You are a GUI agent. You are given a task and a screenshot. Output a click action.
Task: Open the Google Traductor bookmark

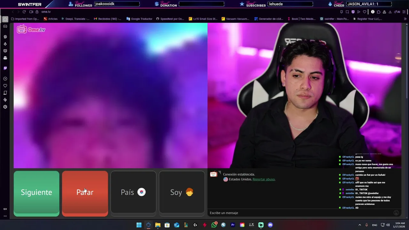click(x=139, y=19)
